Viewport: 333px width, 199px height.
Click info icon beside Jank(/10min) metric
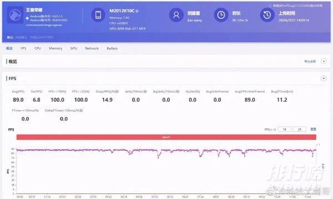[145, 91]
